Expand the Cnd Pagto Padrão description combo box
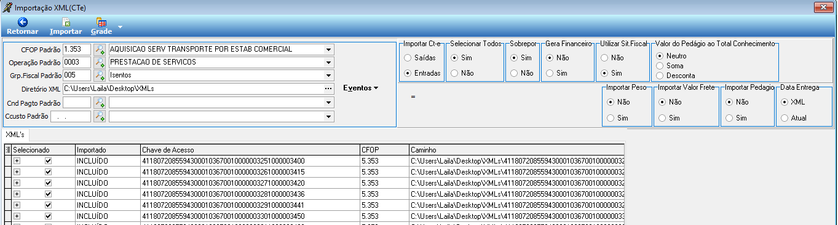This screenshot has width=838, height=225. (x=328, y=103)
